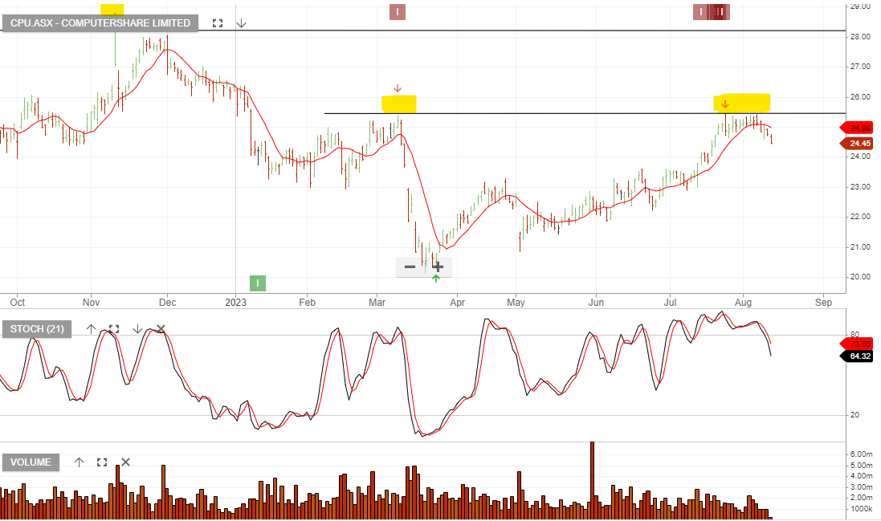Click the Jun date axis label

coord(596,303)
